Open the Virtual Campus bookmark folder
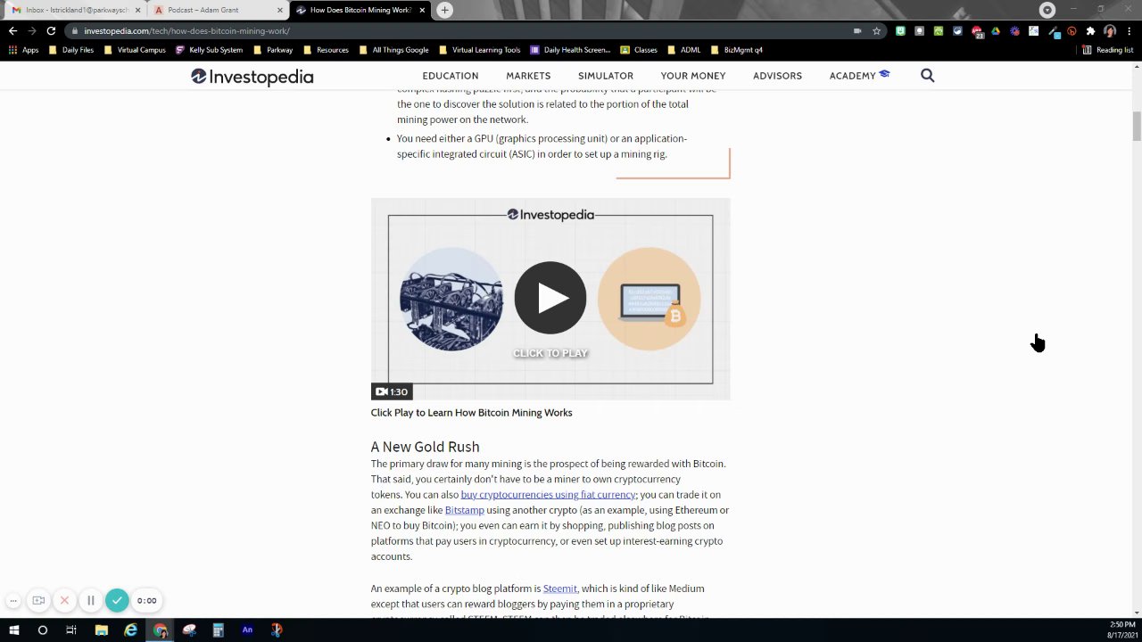 [x=135, y=50]
